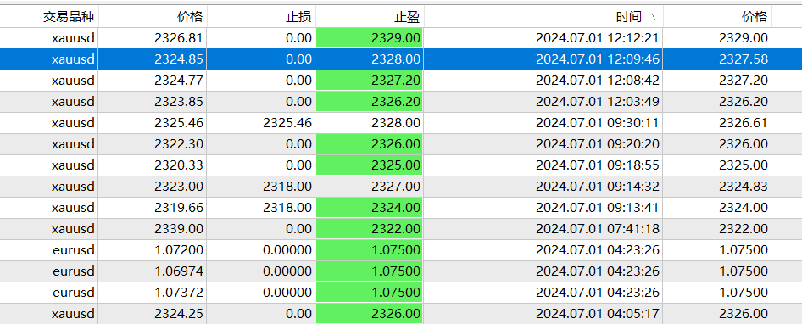Click the time 2024.07.01 07:41:18
The width and height of the screenshot is (802, 324).
point(598,229)
